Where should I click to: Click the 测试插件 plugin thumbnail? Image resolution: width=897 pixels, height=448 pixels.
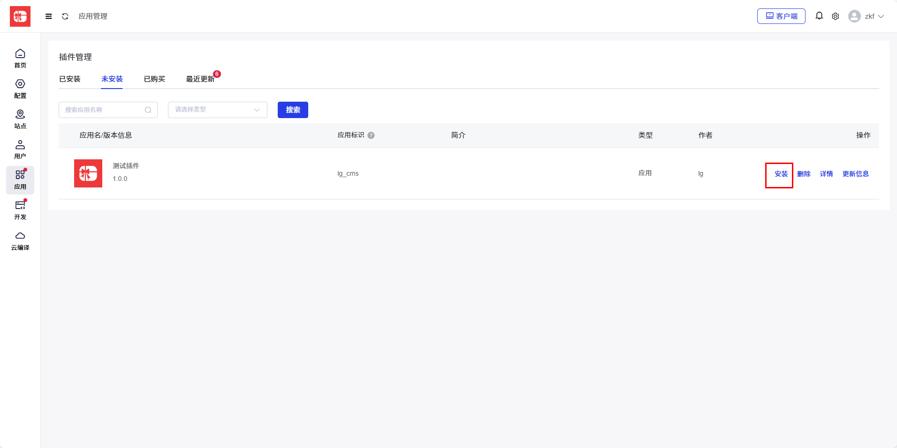point(88,173)
